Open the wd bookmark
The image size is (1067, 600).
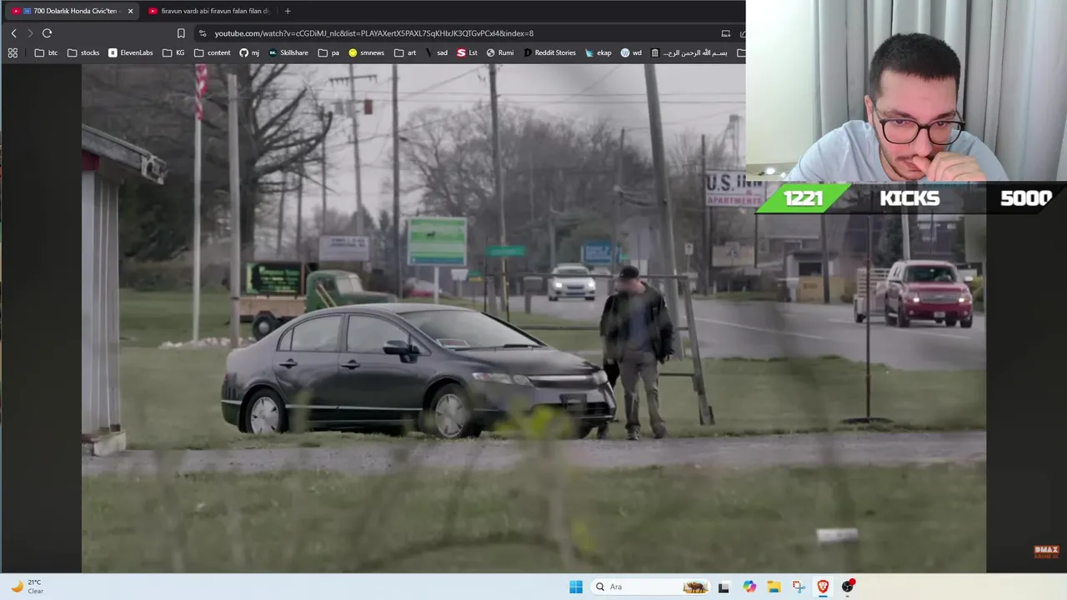631,52
